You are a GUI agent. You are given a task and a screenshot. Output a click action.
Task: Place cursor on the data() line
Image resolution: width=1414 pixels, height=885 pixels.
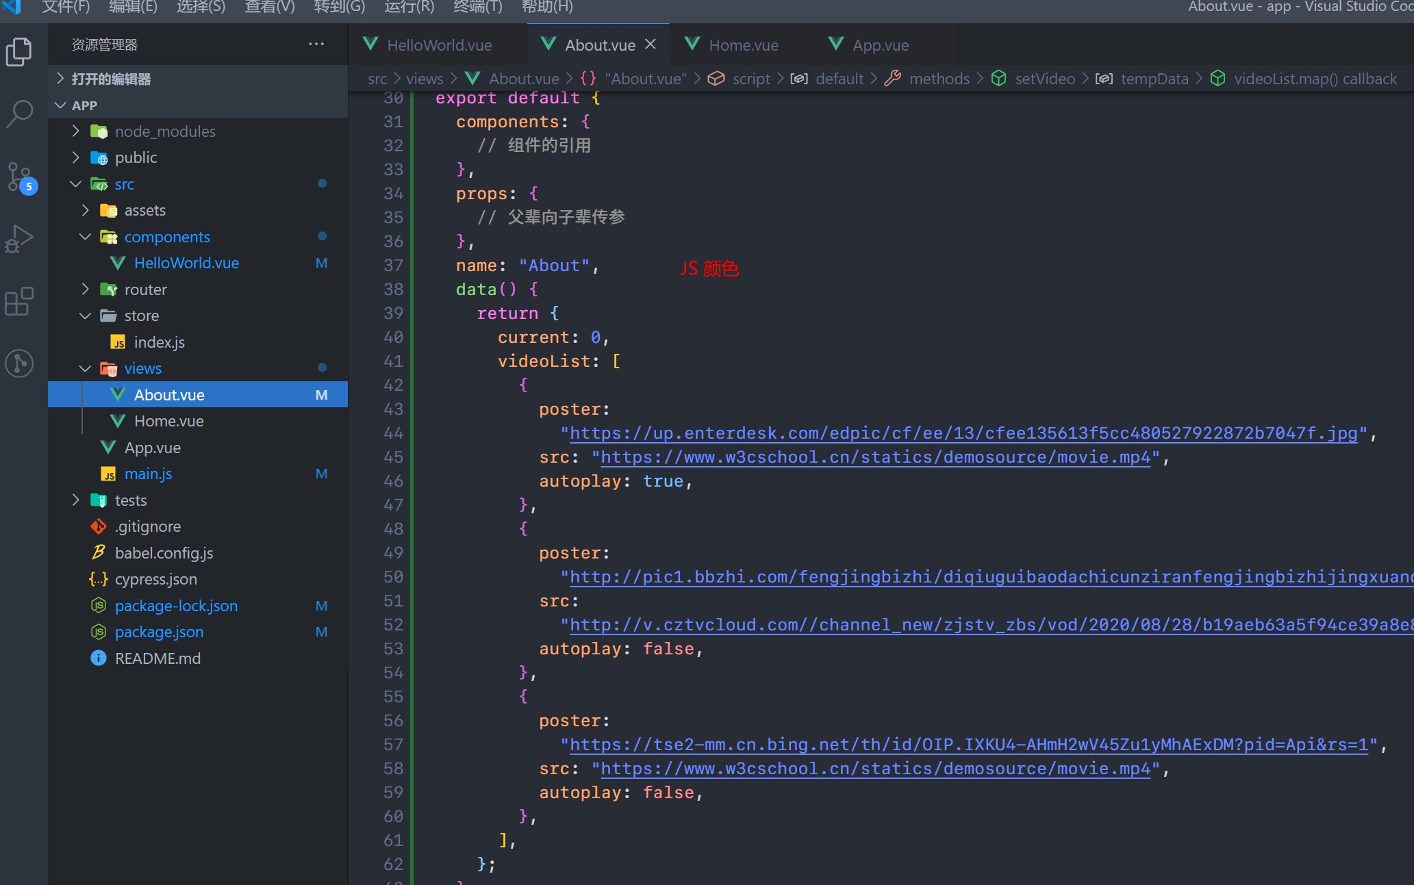pos(497,290)
